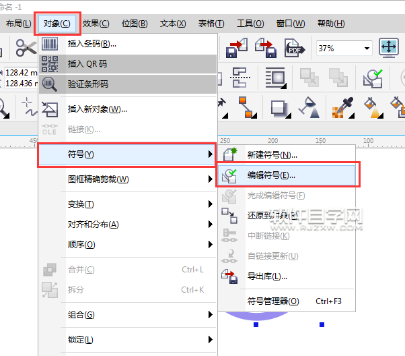
Task: Click the wrap text icon
Action: pos(276,78)
